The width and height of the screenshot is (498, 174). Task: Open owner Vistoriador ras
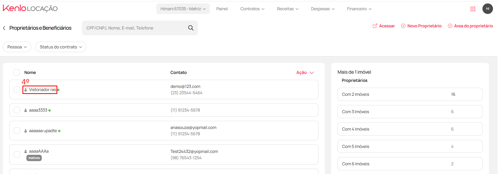point(43,90)
